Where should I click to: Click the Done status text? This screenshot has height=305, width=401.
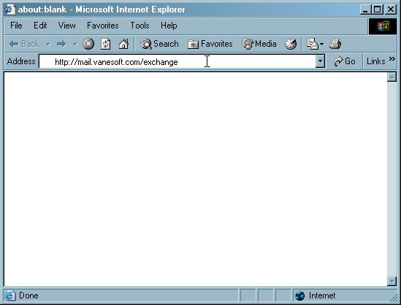tap(28, 296)
